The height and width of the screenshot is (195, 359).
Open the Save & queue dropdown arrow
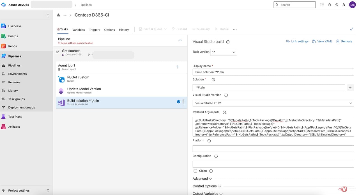pyautogui.click(x=165, y=29)
